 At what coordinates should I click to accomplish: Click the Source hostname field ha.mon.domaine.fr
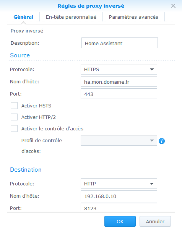click(x=119, y=81)
